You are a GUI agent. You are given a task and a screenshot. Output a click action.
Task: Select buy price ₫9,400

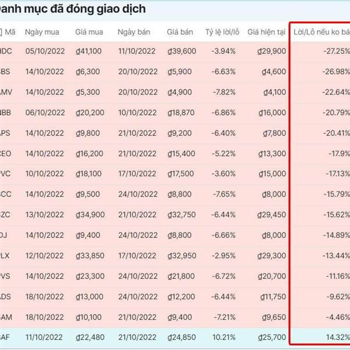tap(87, 235)
